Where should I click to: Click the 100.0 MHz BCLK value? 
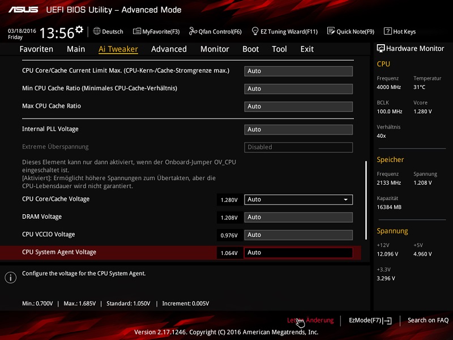tap(390, 111)
